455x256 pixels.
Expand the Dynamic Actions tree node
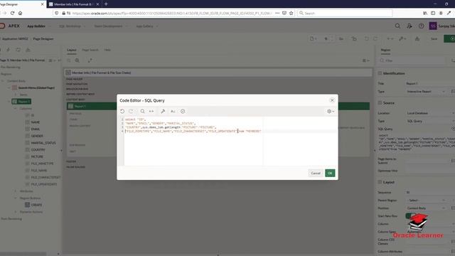(x=16, y=212)
